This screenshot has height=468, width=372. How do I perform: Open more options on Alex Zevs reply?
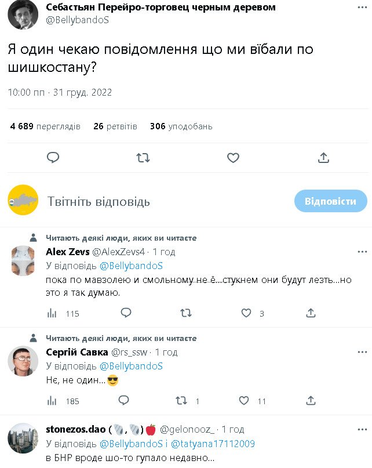pos(362,252)
